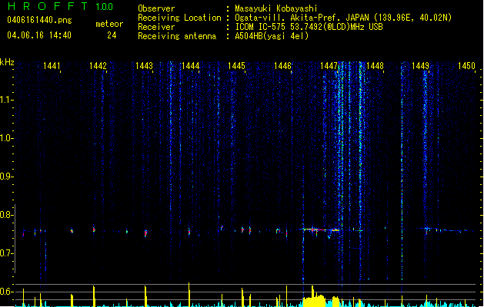Screen dimensions: 484x307
Task: Click the meteor count label
Action: 109,24
